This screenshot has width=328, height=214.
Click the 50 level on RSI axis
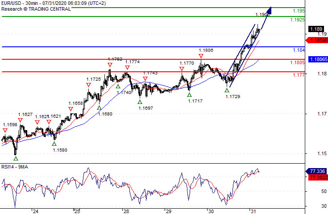click(324, 191)
